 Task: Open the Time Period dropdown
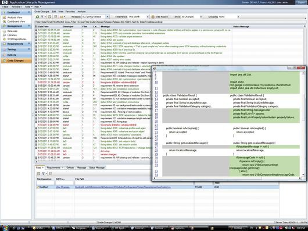[x=148, y=17]
